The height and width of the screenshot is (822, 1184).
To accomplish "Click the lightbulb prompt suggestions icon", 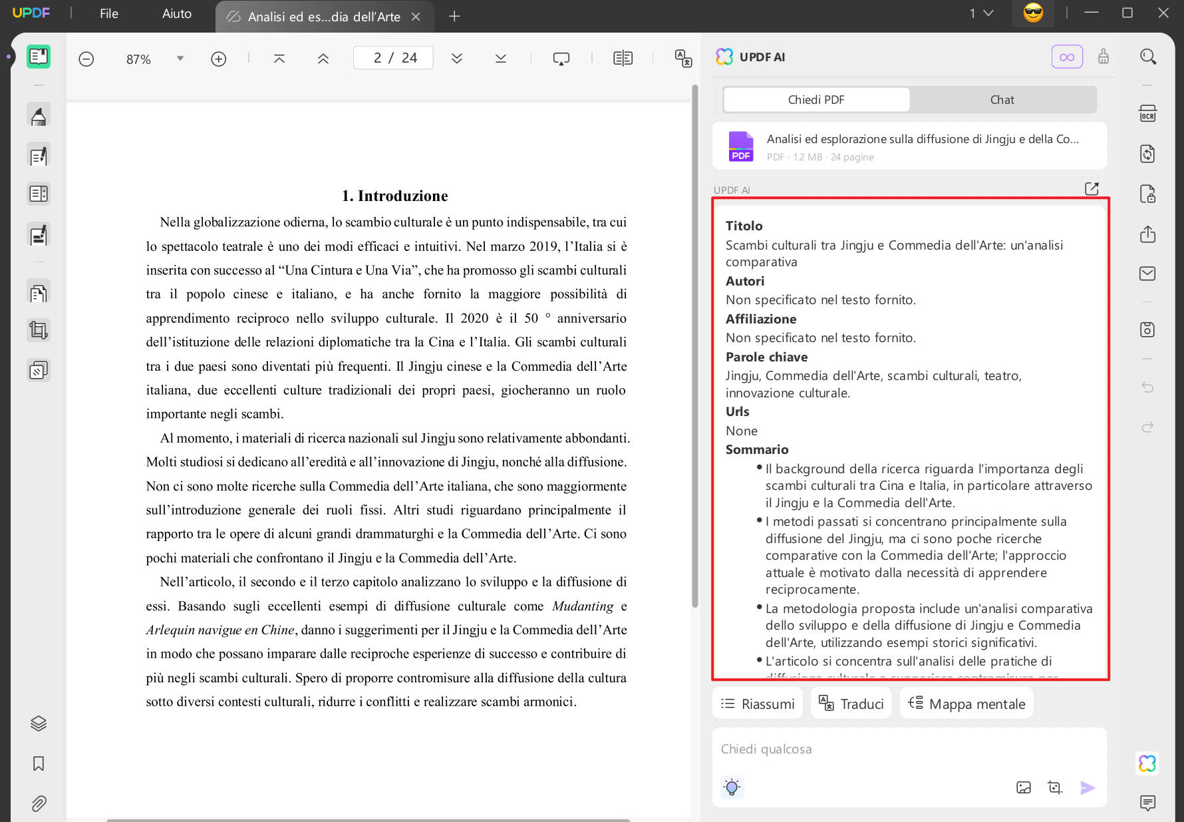I will [732, 787].
